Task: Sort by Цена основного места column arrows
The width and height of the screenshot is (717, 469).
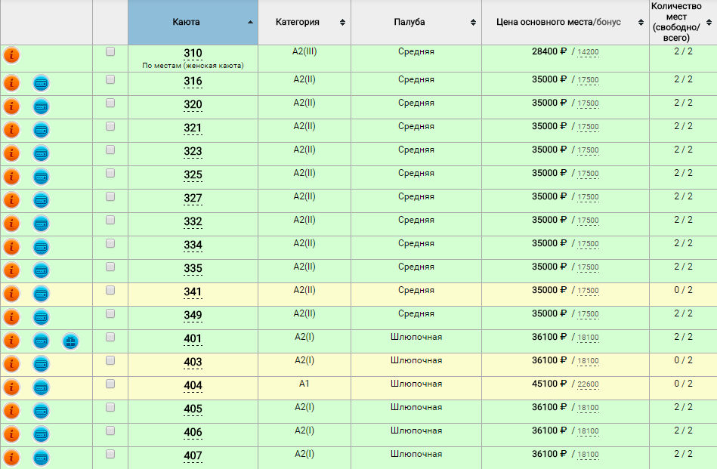Action: tap(641, 23)
